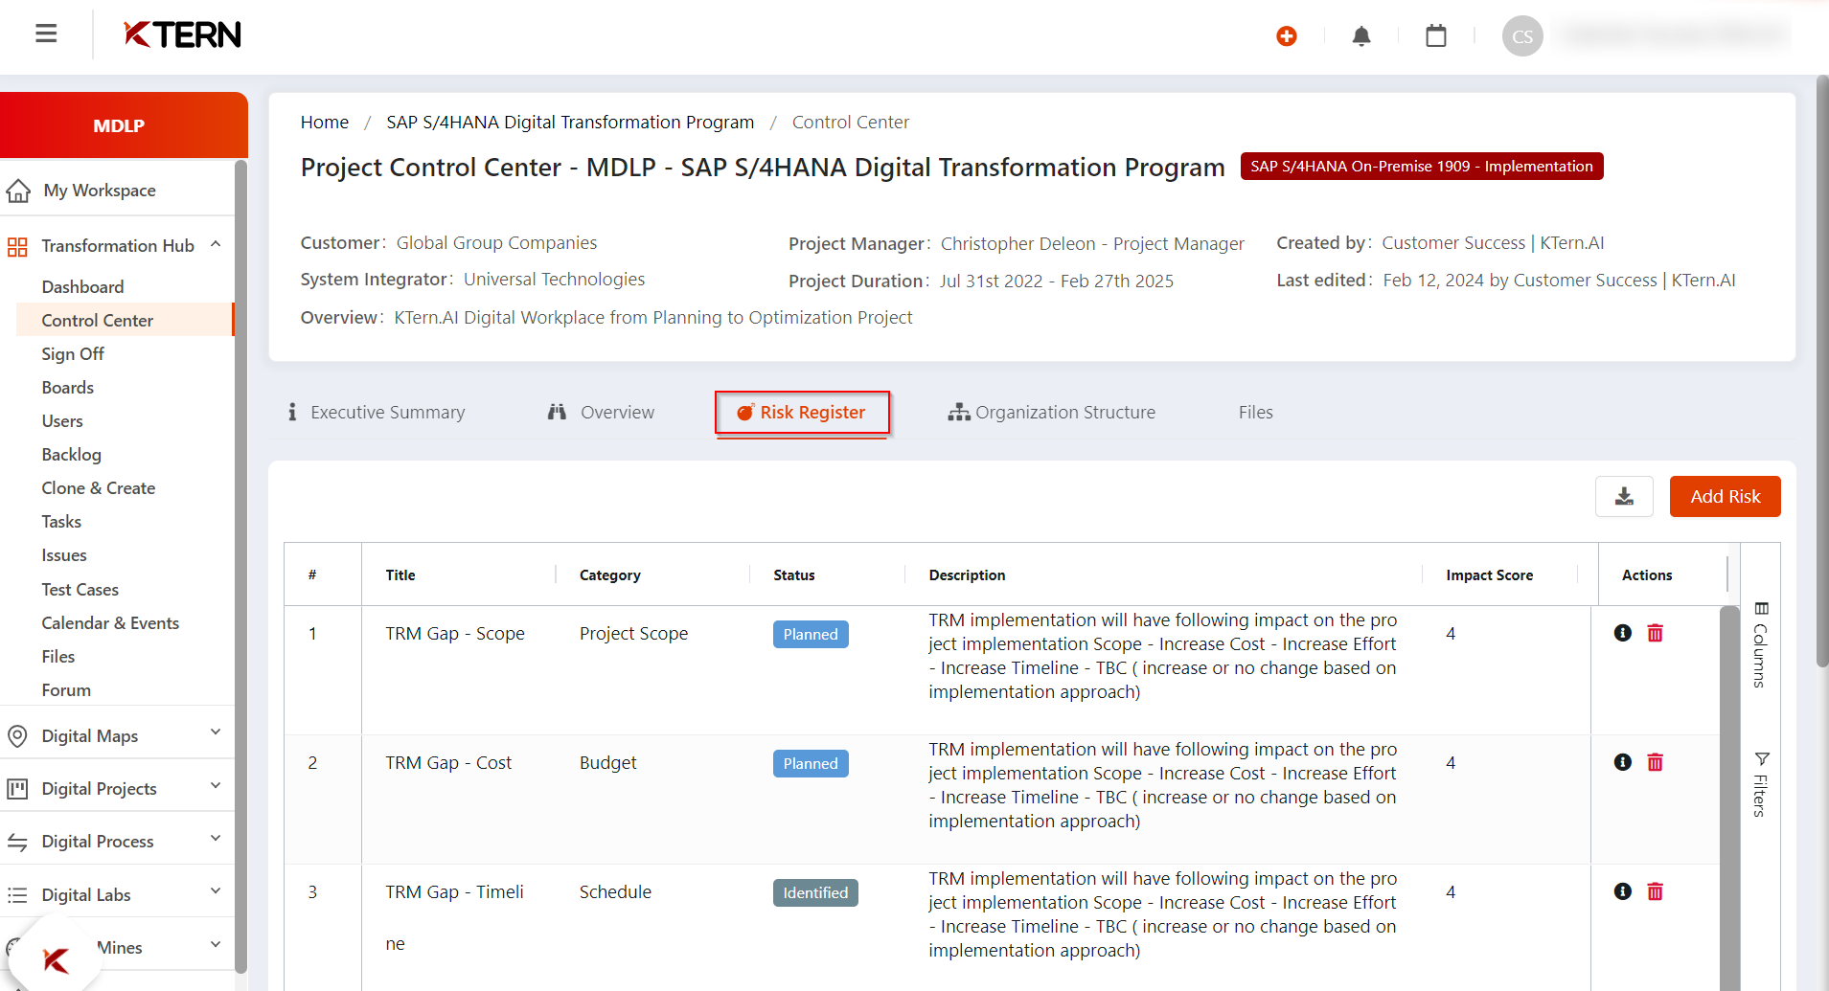Image resolution: width=1829 pixels, height=991 pixels.
Task: Expand the Digital Maps menu
Action: (x=216, y=733)
